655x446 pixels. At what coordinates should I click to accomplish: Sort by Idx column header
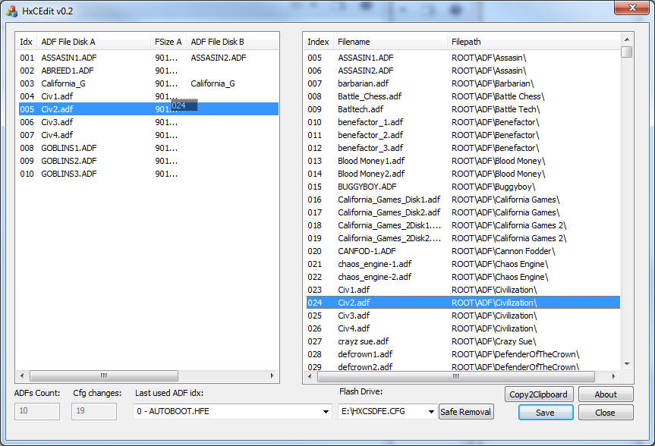click(27, 42)
